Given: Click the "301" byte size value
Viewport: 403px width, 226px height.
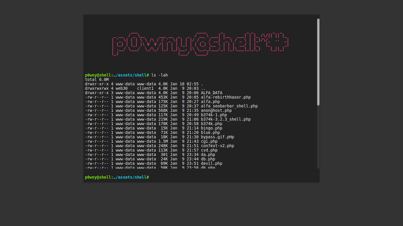Looking at the screenshot, I should click(164, 154).
